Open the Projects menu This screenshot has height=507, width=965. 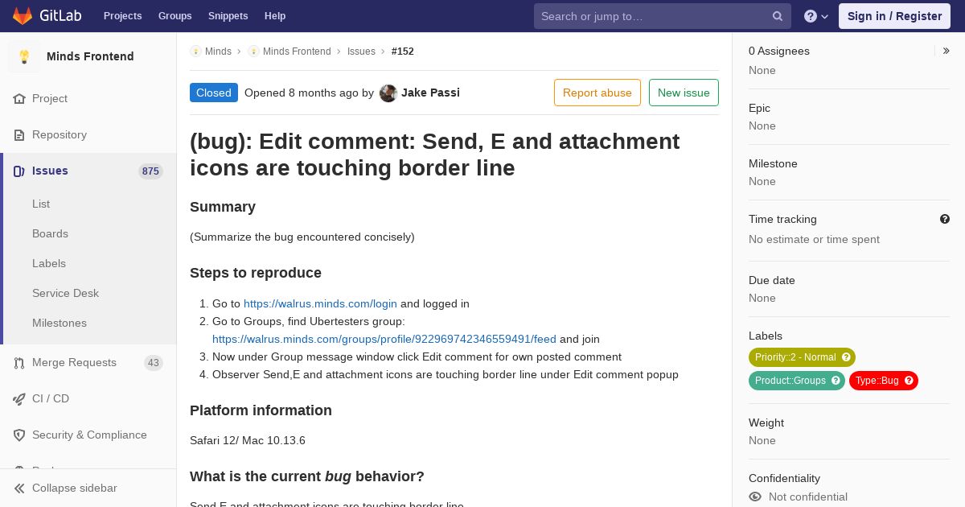[x=123, y=16]
